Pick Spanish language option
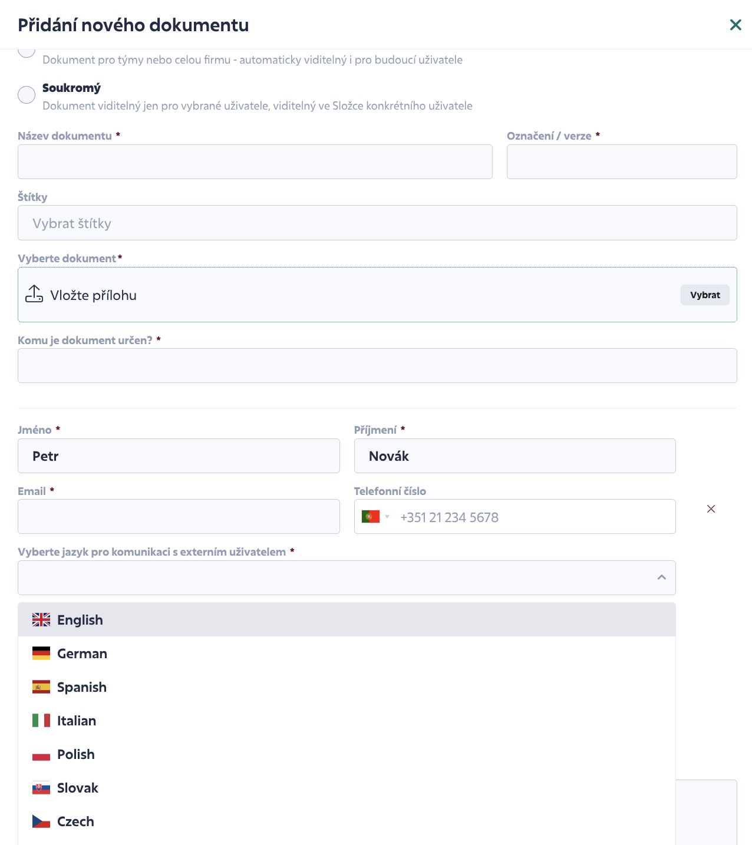Viewport: 752px width, 845px height. (347, 687)
